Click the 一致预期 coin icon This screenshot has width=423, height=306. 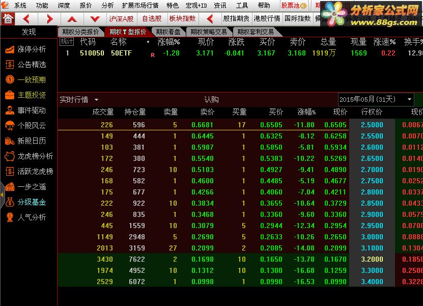click(10, 79)
